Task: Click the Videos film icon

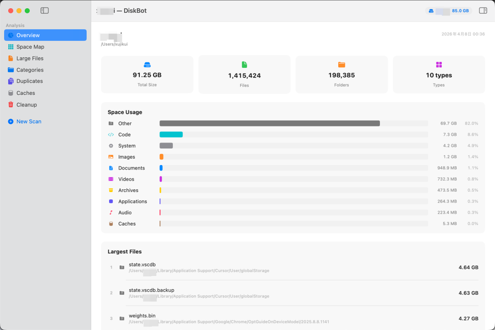Action: pos(111,179)
